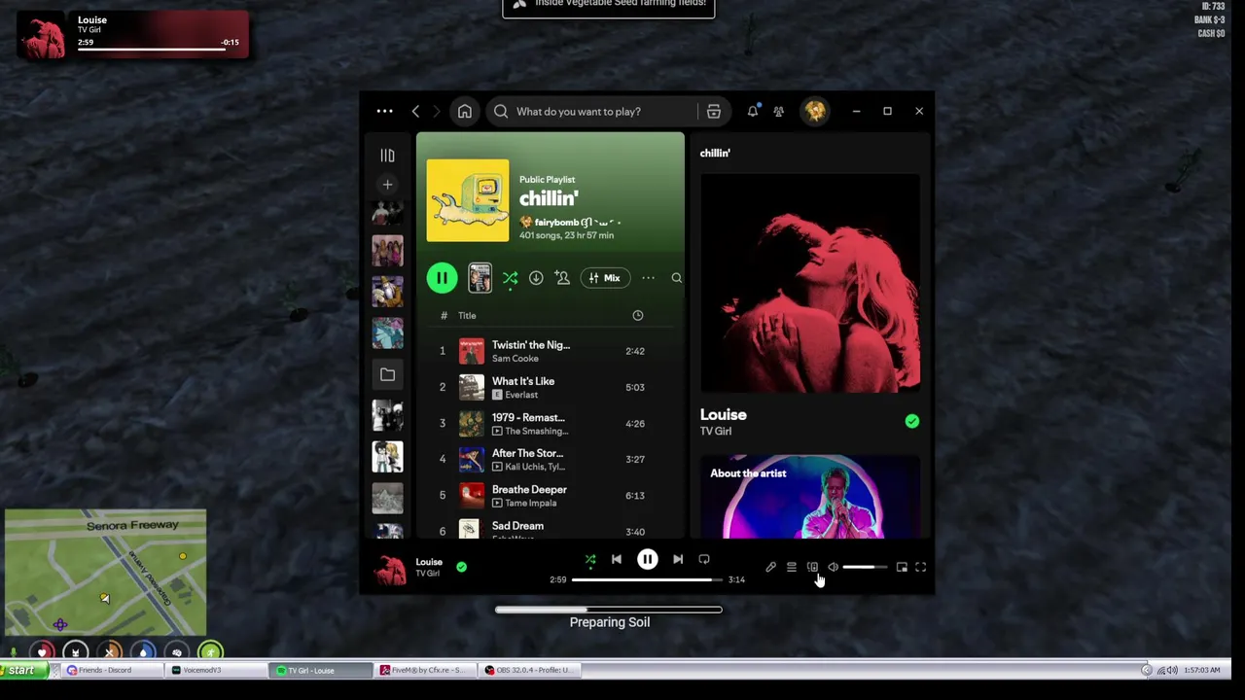Screen dimensions: 1245x700
Task: Open the miniplayer
Action: tap(902, 567)
